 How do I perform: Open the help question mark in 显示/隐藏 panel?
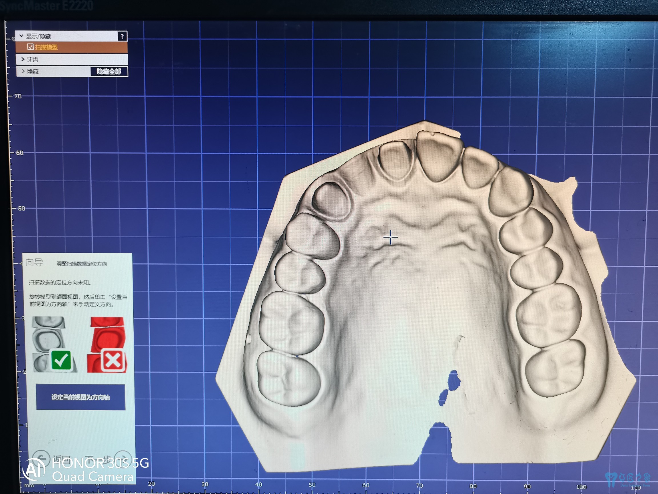122,36
